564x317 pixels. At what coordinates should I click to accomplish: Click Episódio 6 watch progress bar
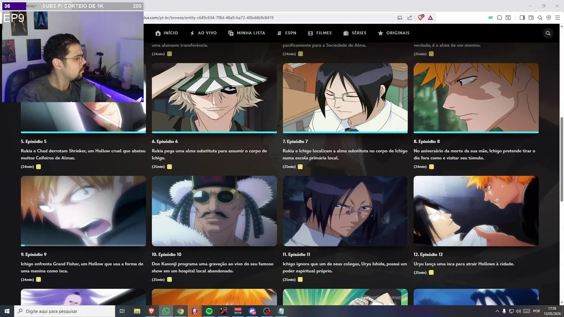(214, 132)
